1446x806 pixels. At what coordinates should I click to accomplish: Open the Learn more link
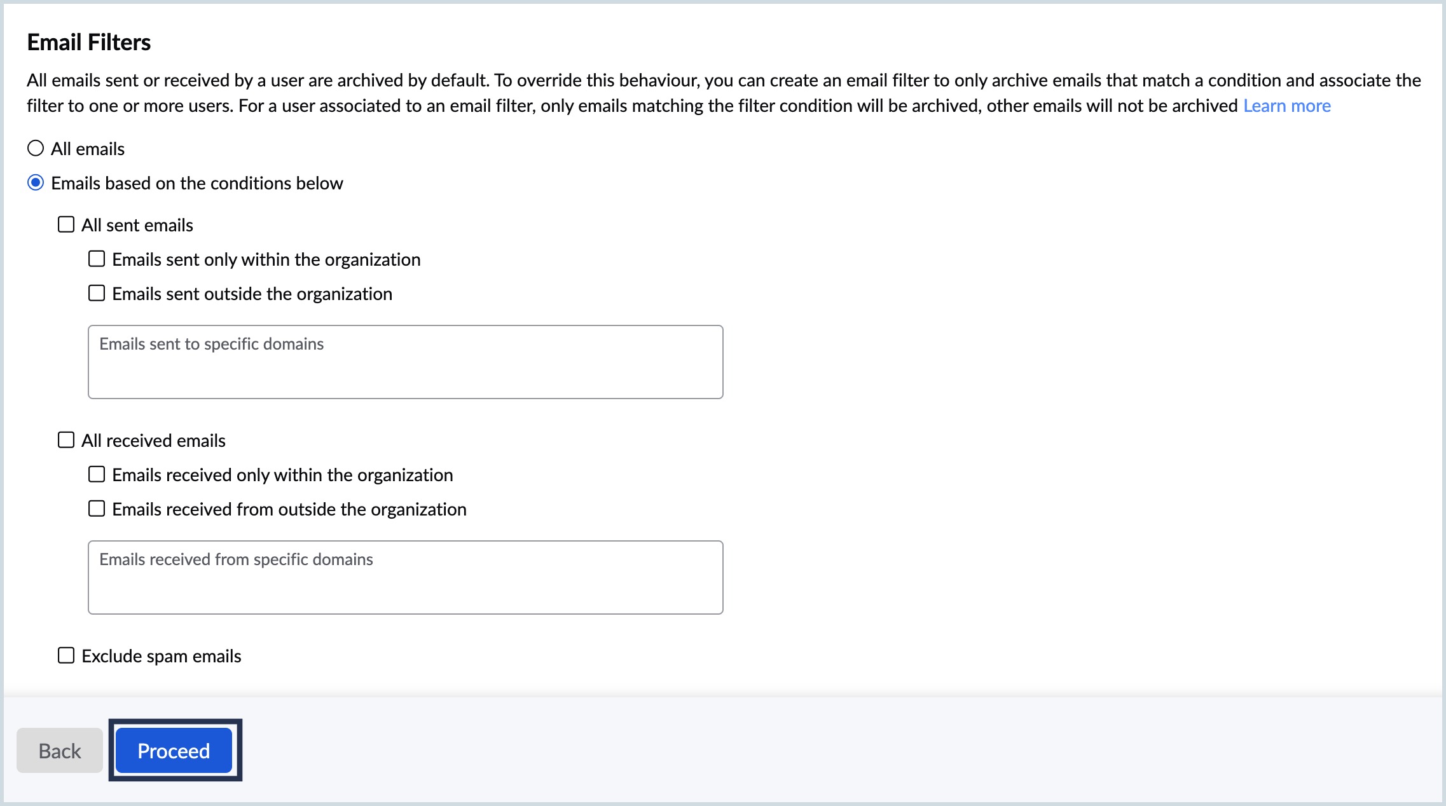pyautogui.click(x=1286, y=106)
